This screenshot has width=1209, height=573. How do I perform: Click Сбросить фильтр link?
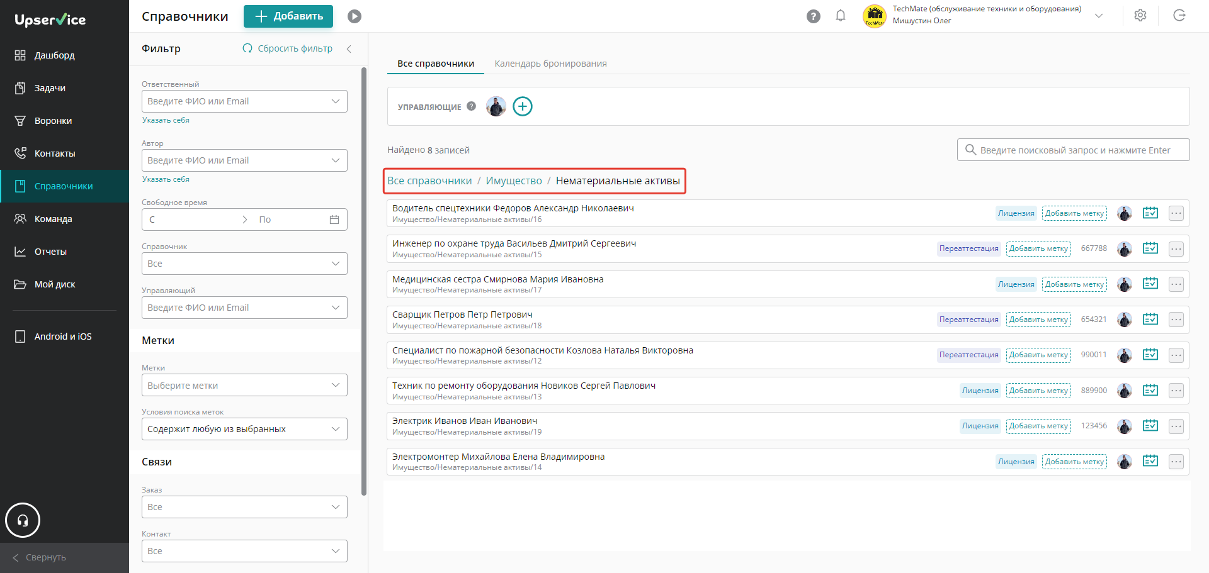[288, 48]
